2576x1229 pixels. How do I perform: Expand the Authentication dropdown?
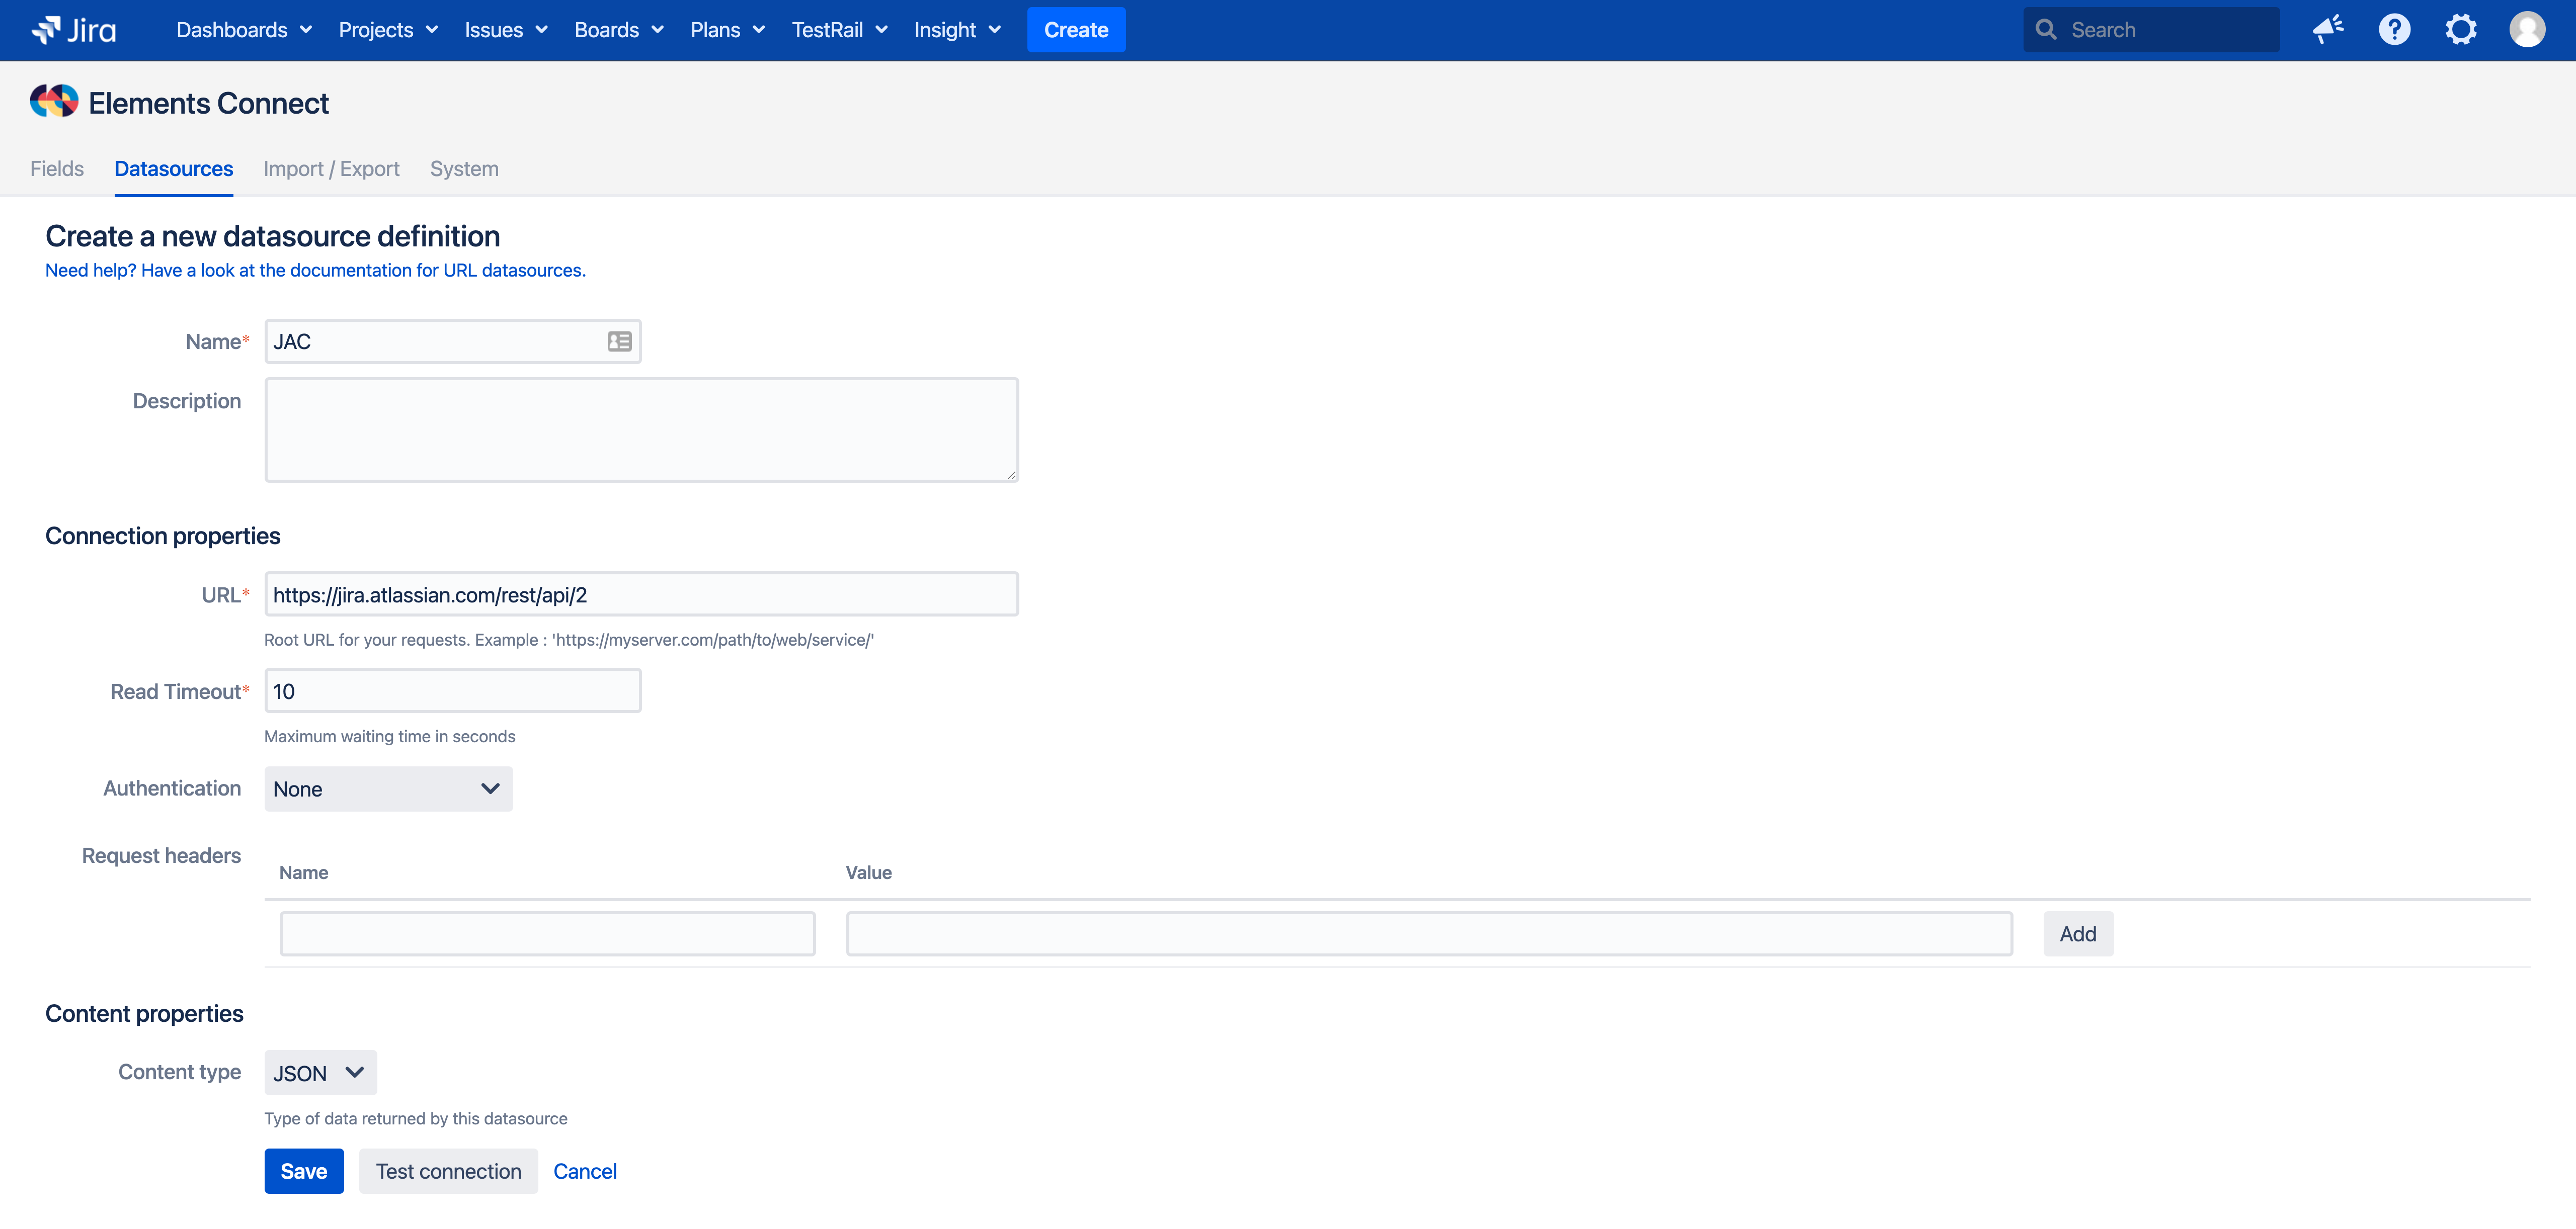pos(388,789)
